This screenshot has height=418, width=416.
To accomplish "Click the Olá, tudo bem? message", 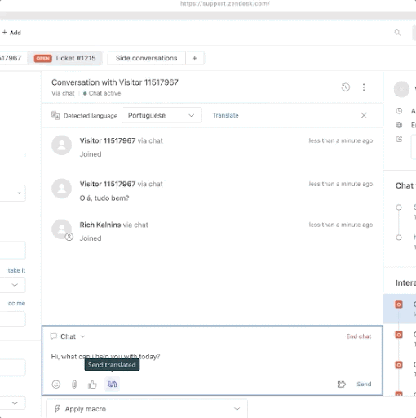I will (104, 198).
